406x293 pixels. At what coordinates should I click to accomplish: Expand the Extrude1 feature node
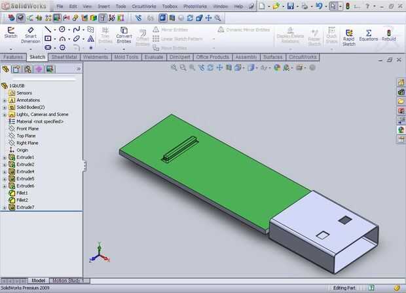(5, 157)
